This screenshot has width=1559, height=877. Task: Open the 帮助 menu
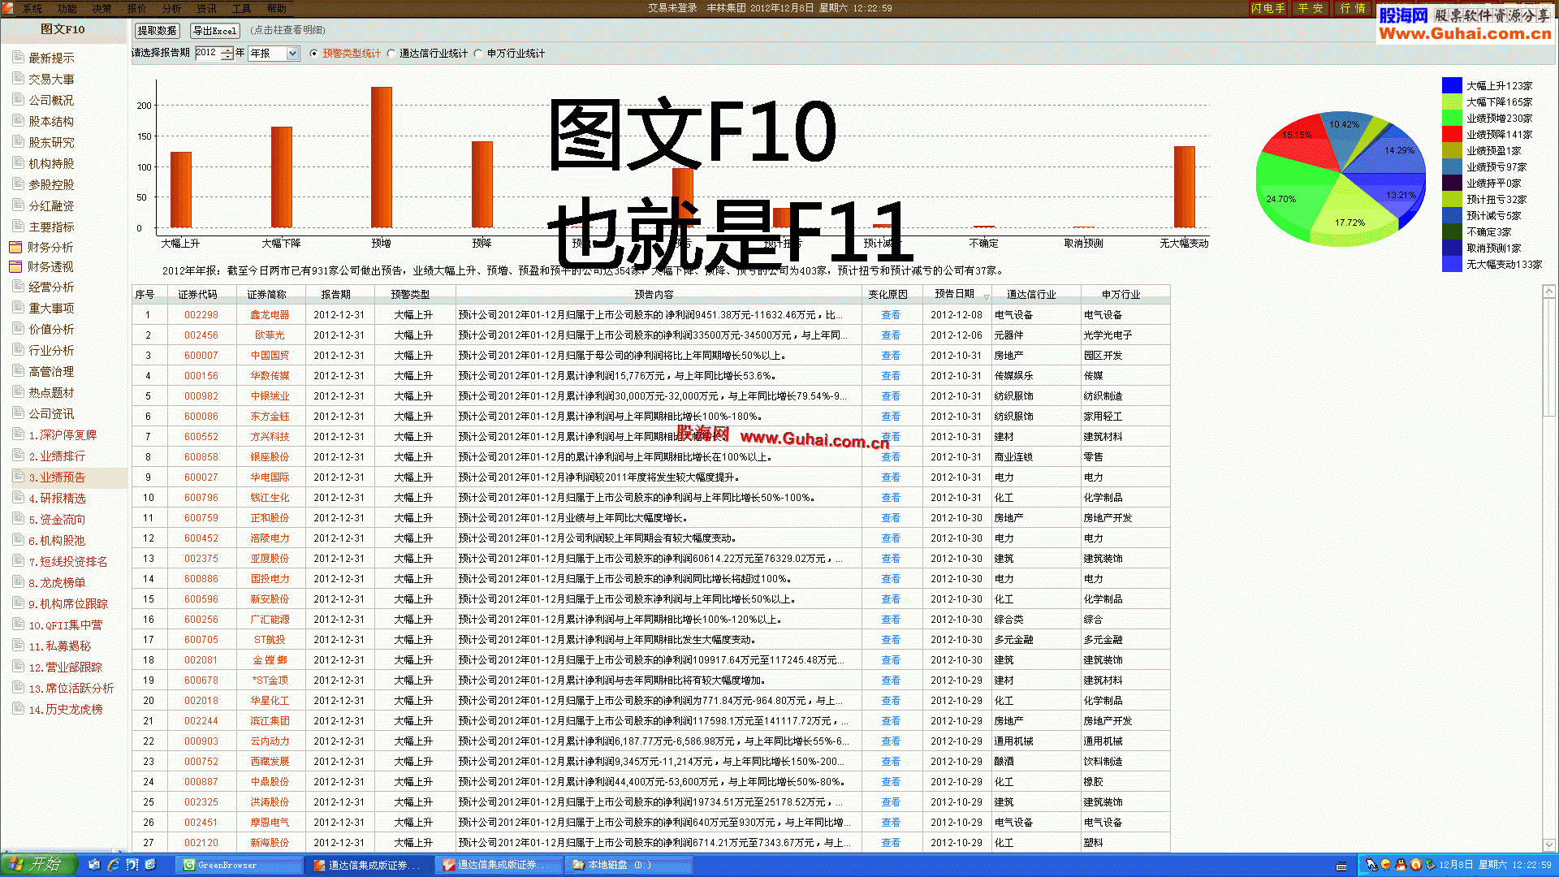(277, 8)
